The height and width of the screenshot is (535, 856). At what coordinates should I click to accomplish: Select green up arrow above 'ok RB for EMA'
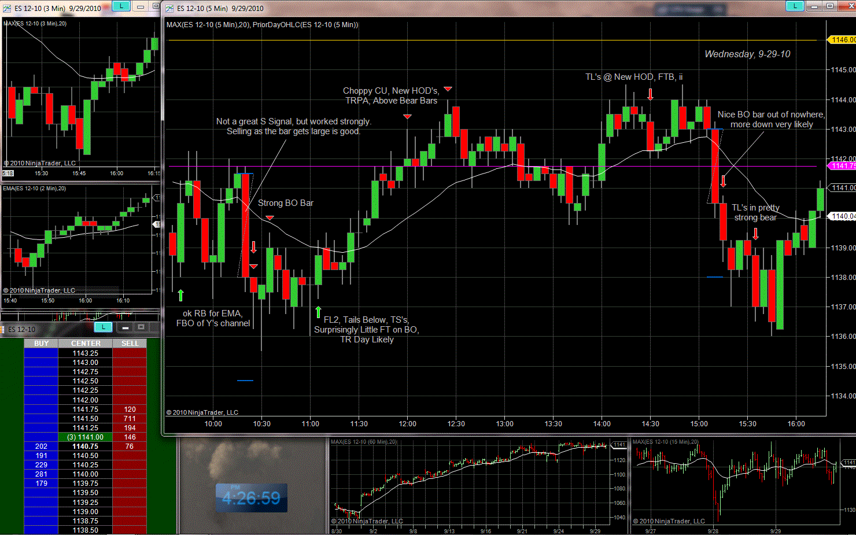click(x=180, y=296)
